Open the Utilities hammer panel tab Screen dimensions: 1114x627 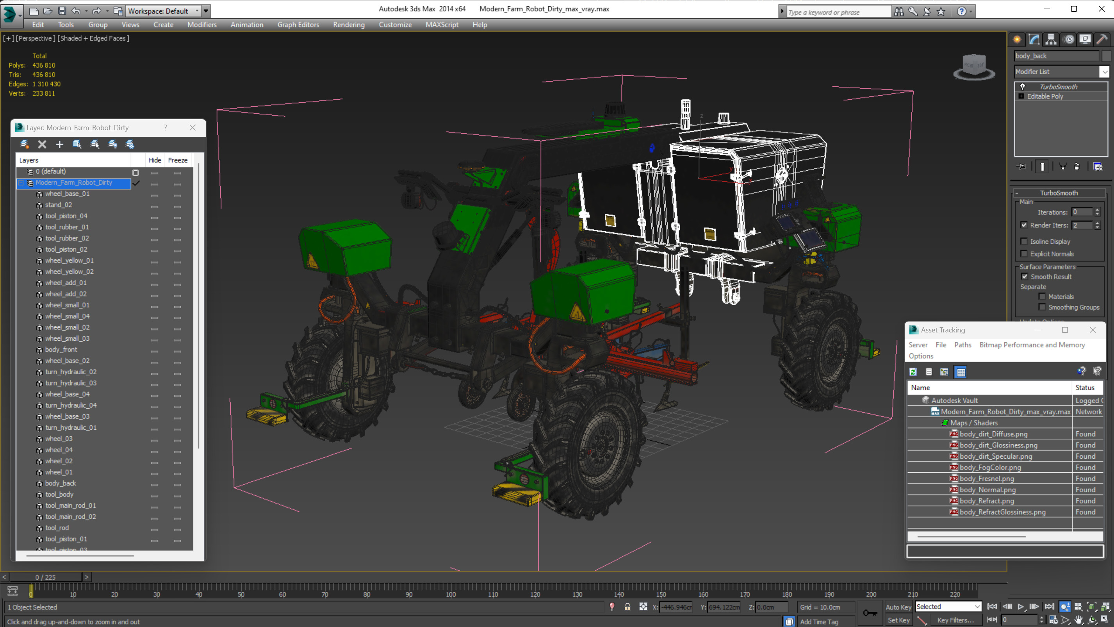[1102, 39]
